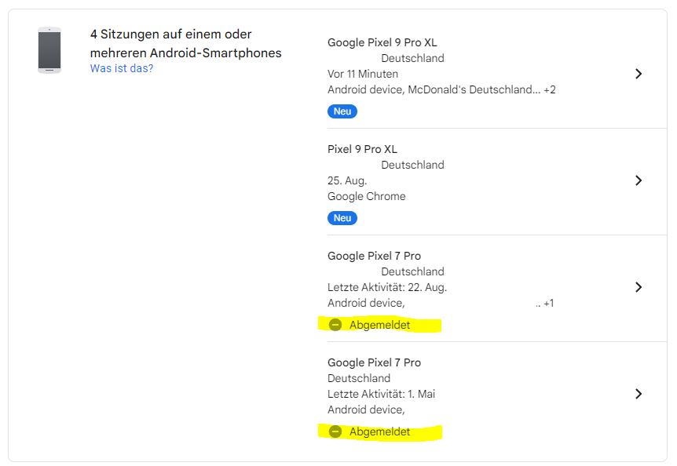This screenshot has height=466, width=677.
Task: Click the '25. Aug.' session date
Action: click(x=347, y=180)
